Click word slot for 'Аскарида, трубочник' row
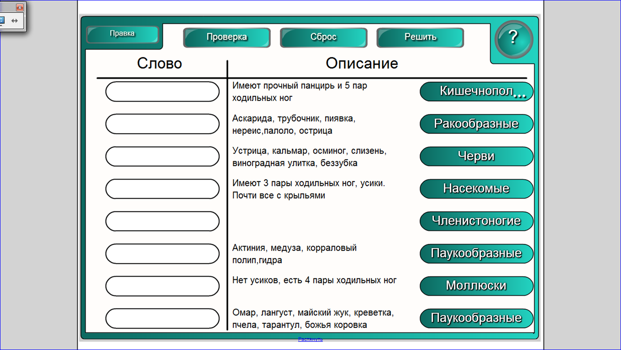The width and height of the screenshot is (621, 350). 163,124
